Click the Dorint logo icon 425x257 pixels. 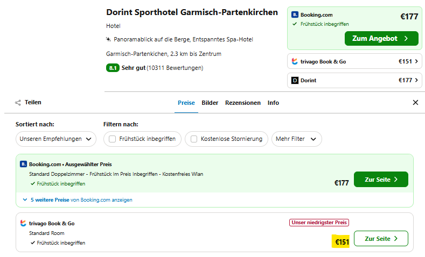295,81
